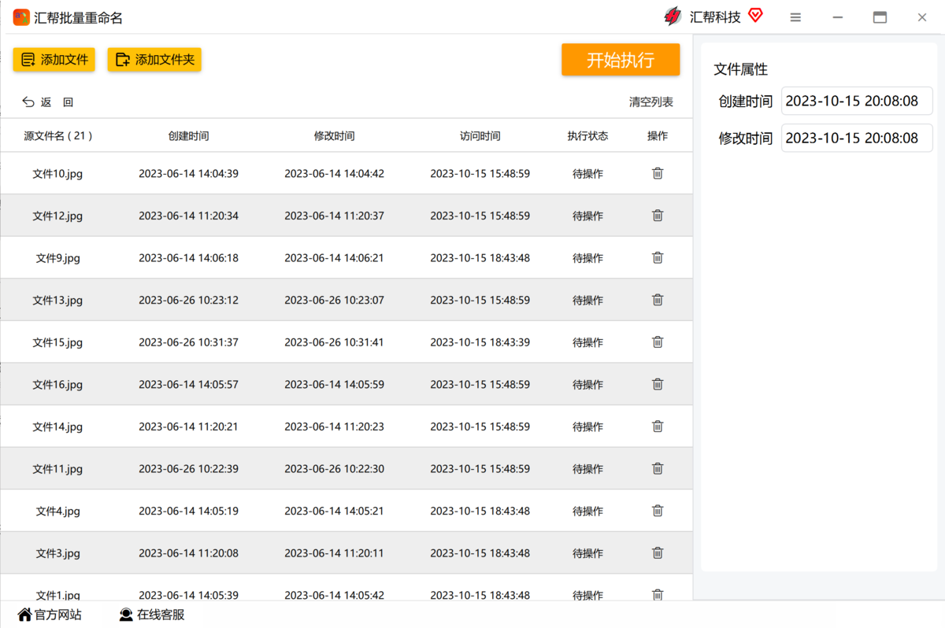Click the 源文件名 column header
945x628 pixels.
pos(58,136)
